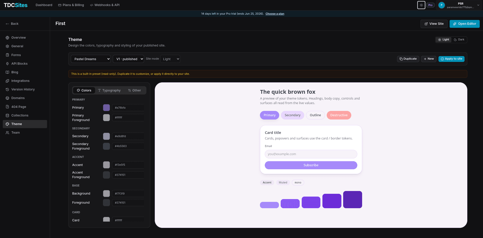Click the Muted chip in preview
The height and width of the screenshot is (238, 483).
283,183
